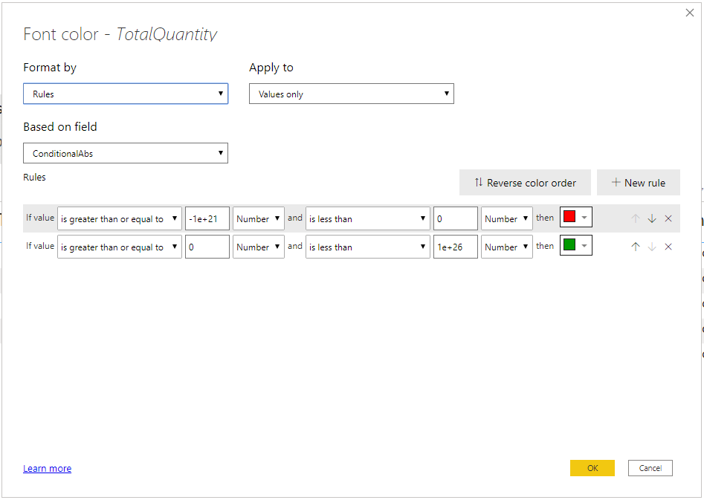Expand the Apply to Values only dropdown
The width and height of the screenshot is (704, 500).
pyautogui.click(x=351, y=94)
